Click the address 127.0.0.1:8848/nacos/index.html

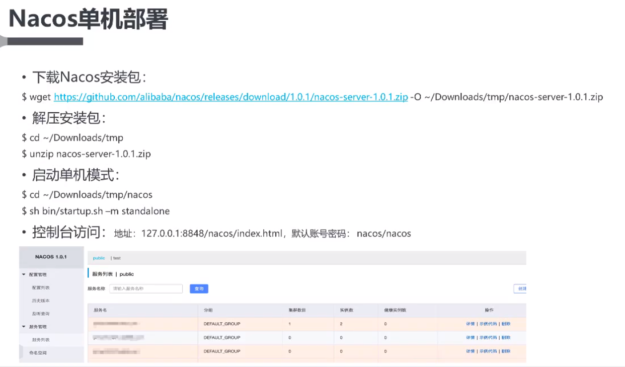(x=212, y=233)
